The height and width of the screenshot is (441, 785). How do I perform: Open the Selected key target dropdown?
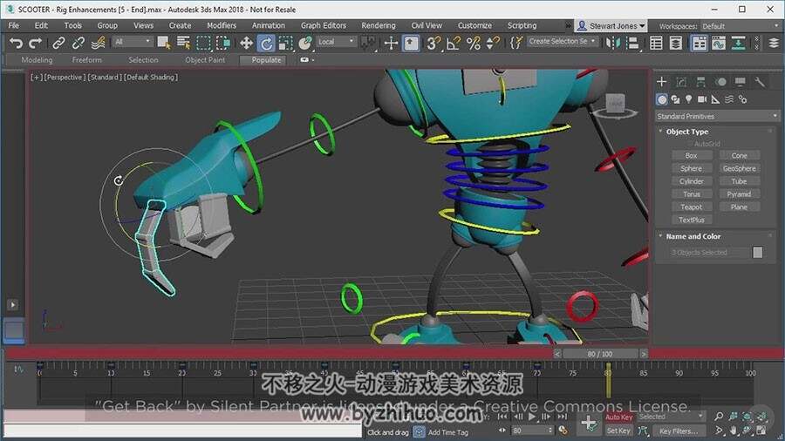[671, 417]
